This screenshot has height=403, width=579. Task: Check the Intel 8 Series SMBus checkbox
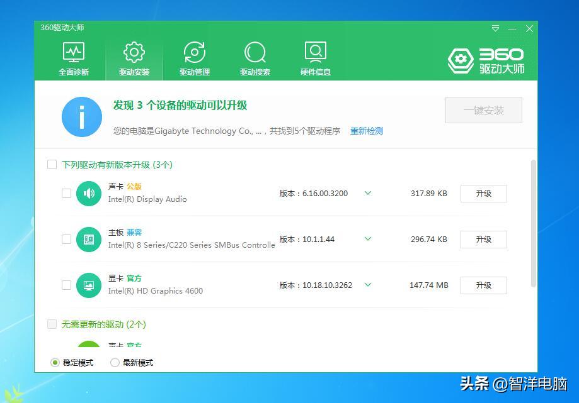pos(66,240)
